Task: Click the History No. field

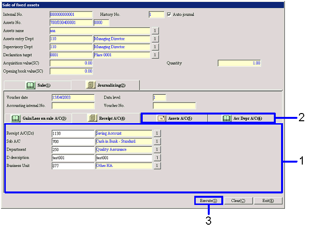Action: tap(157, 14)
